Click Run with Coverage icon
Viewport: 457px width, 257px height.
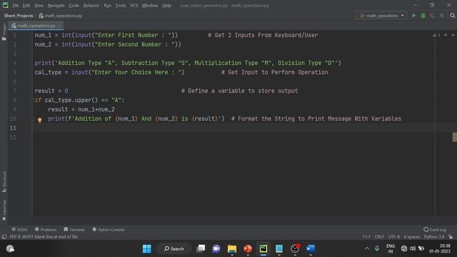(x=433, y=16)
